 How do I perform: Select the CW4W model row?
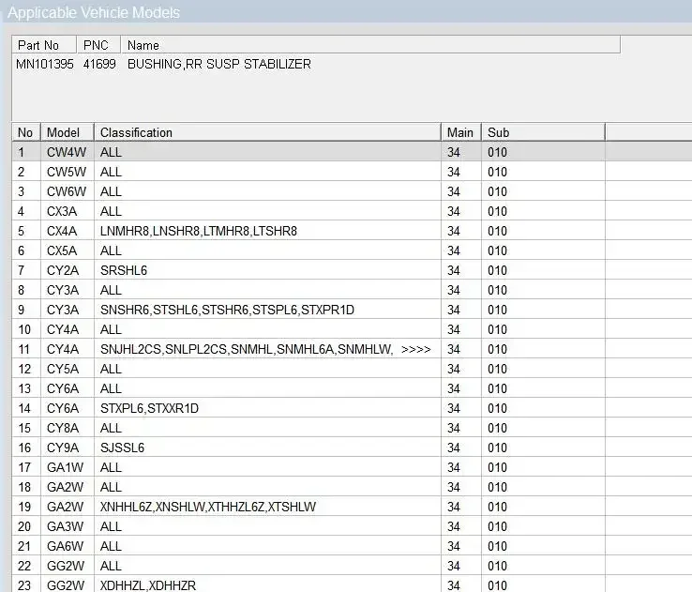(x=353, y=152)
